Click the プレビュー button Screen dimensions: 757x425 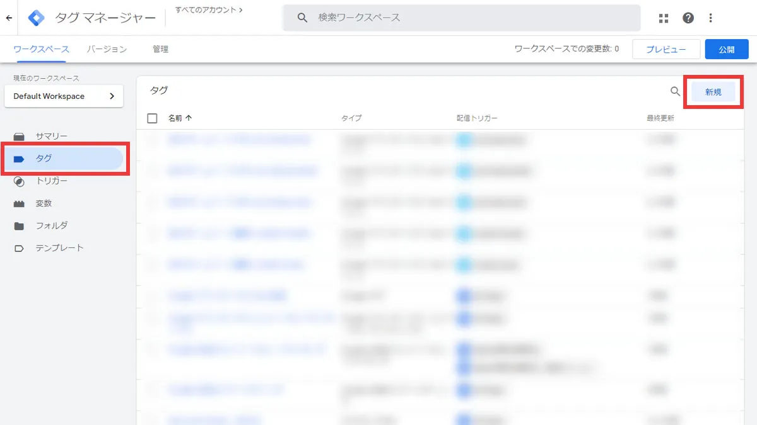[x=666, y=48]
